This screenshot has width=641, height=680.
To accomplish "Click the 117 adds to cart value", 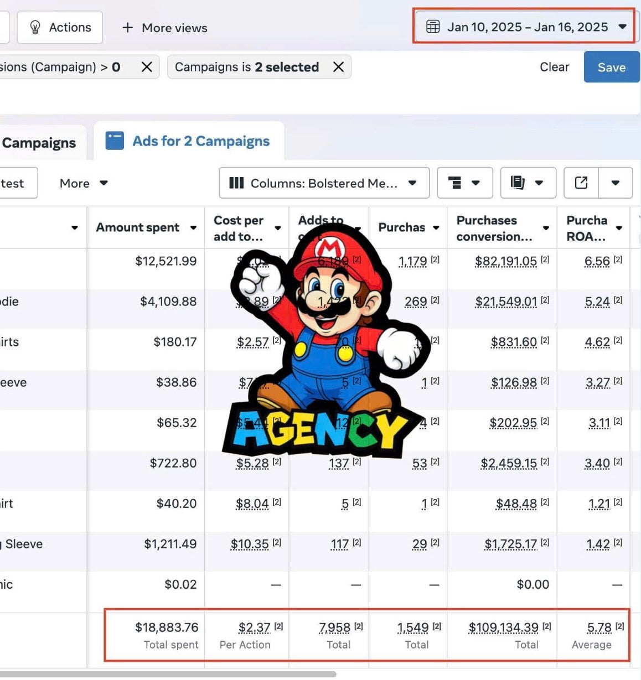I will pyautogui.click(x=340, y=544).
